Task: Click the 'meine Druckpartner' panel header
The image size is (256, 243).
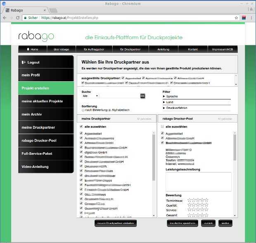Action: 116,118
